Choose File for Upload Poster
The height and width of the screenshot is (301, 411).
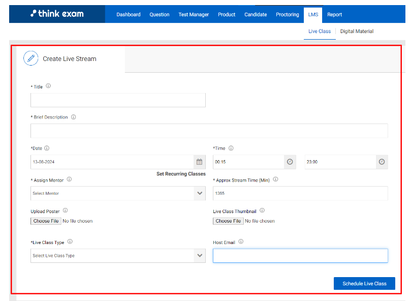click(x=46, y=221)
